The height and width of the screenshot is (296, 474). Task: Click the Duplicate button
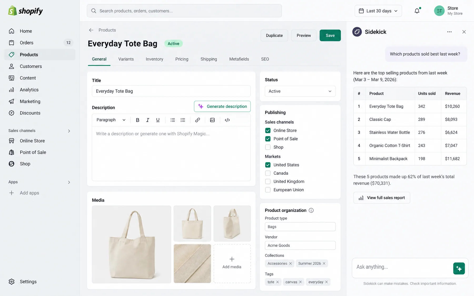[x=274, y=36]
